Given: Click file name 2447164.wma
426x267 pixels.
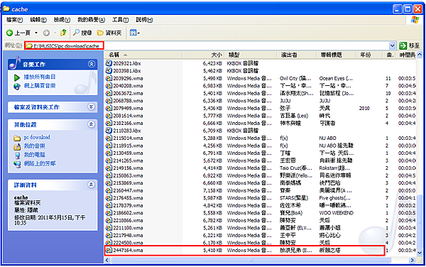Looking at the screenshot, I should tap(128, 250).
